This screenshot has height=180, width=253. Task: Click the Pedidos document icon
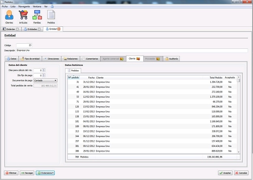click(x=51, y=17)
